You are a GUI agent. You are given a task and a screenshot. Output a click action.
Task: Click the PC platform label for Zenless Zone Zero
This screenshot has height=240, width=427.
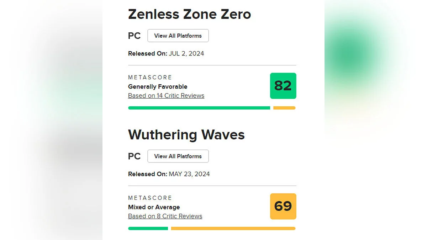[x=134, y=36]
